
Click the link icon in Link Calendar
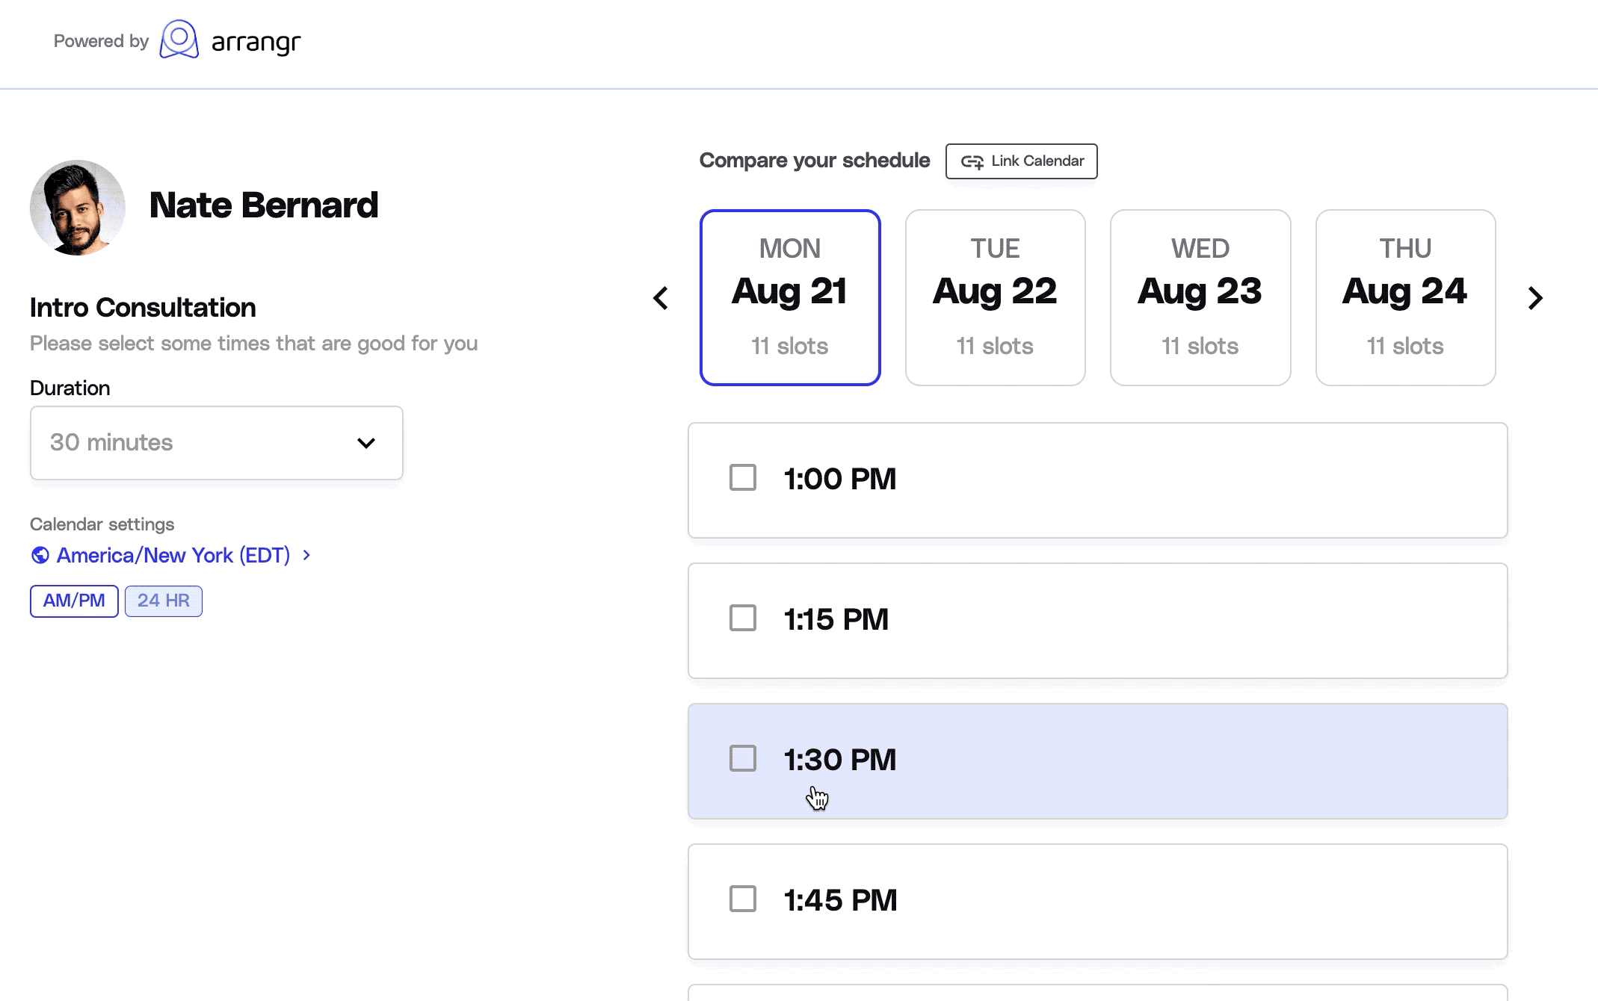click(x=972, y=161)
